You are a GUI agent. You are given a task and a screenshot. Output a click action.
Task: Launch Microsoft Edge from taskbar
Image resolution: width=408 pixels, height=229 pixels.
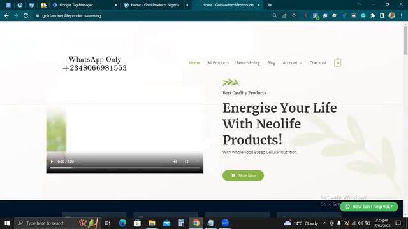(x=122, y=223)
